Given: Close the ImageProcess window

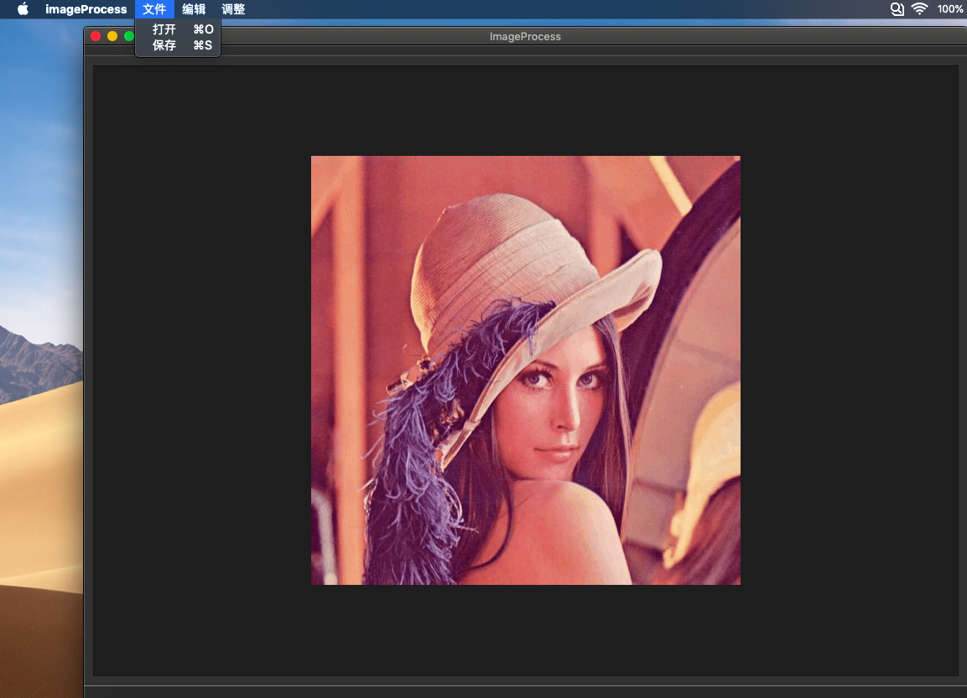Looking at the screenshot, I should point(96,36).
